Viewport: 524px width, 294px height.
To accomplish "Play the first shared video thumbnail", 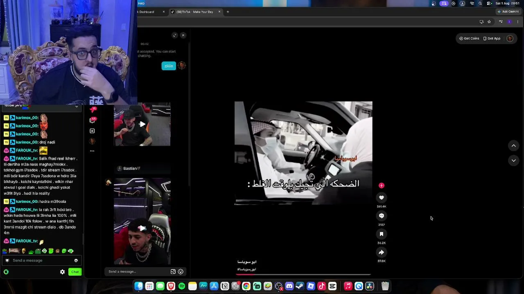I will 142,124.
